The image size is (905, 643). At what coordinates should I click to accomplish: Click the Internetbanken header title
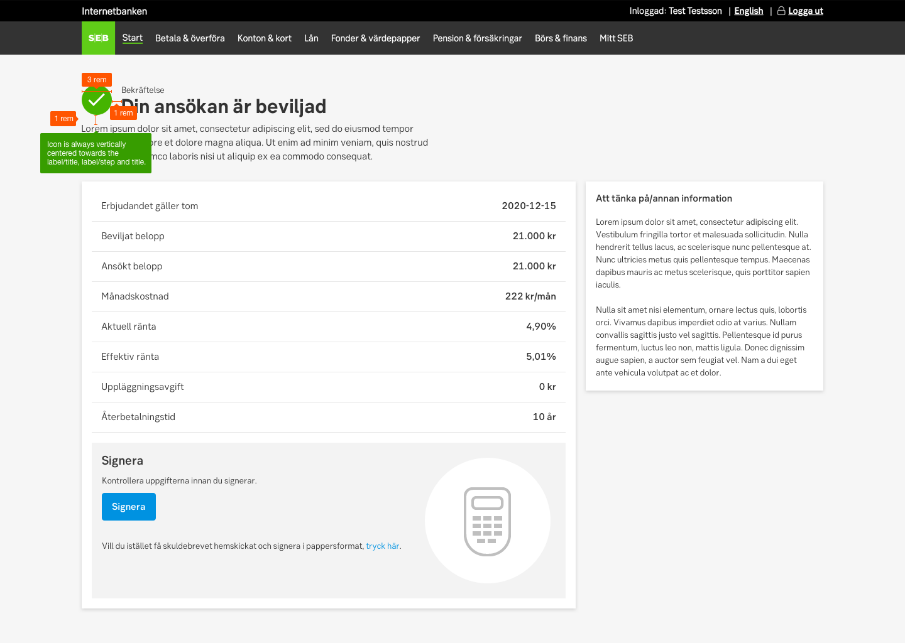pos(114,11)
